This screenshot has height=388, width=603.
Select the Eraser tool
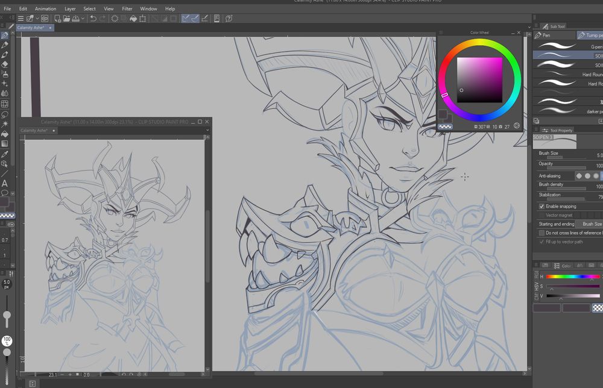(x=5, y=64)
